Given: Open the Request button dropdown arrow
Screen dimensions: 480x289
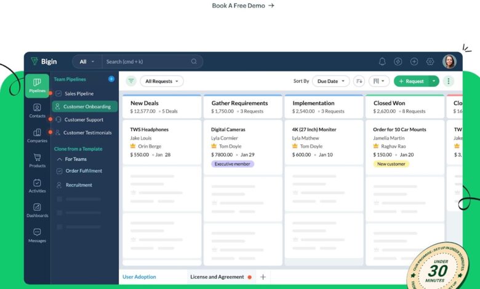Looking at the screenshot, I should 434,81.
